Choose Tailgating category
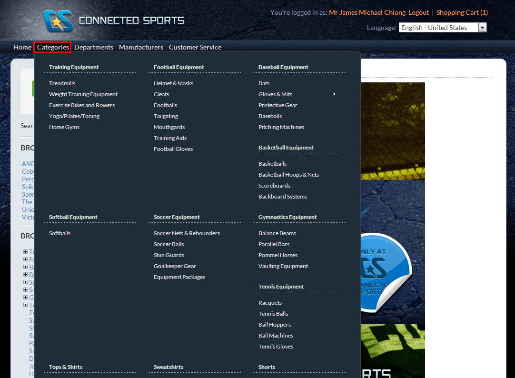The width and height of the screenshot is (515, 378). point(166,116)
